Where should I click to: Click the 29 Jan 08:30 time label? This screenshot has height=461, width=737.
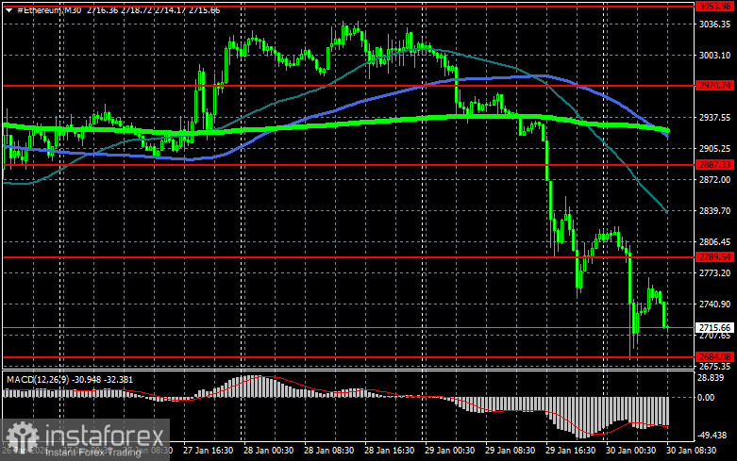[x=510, y=451]
